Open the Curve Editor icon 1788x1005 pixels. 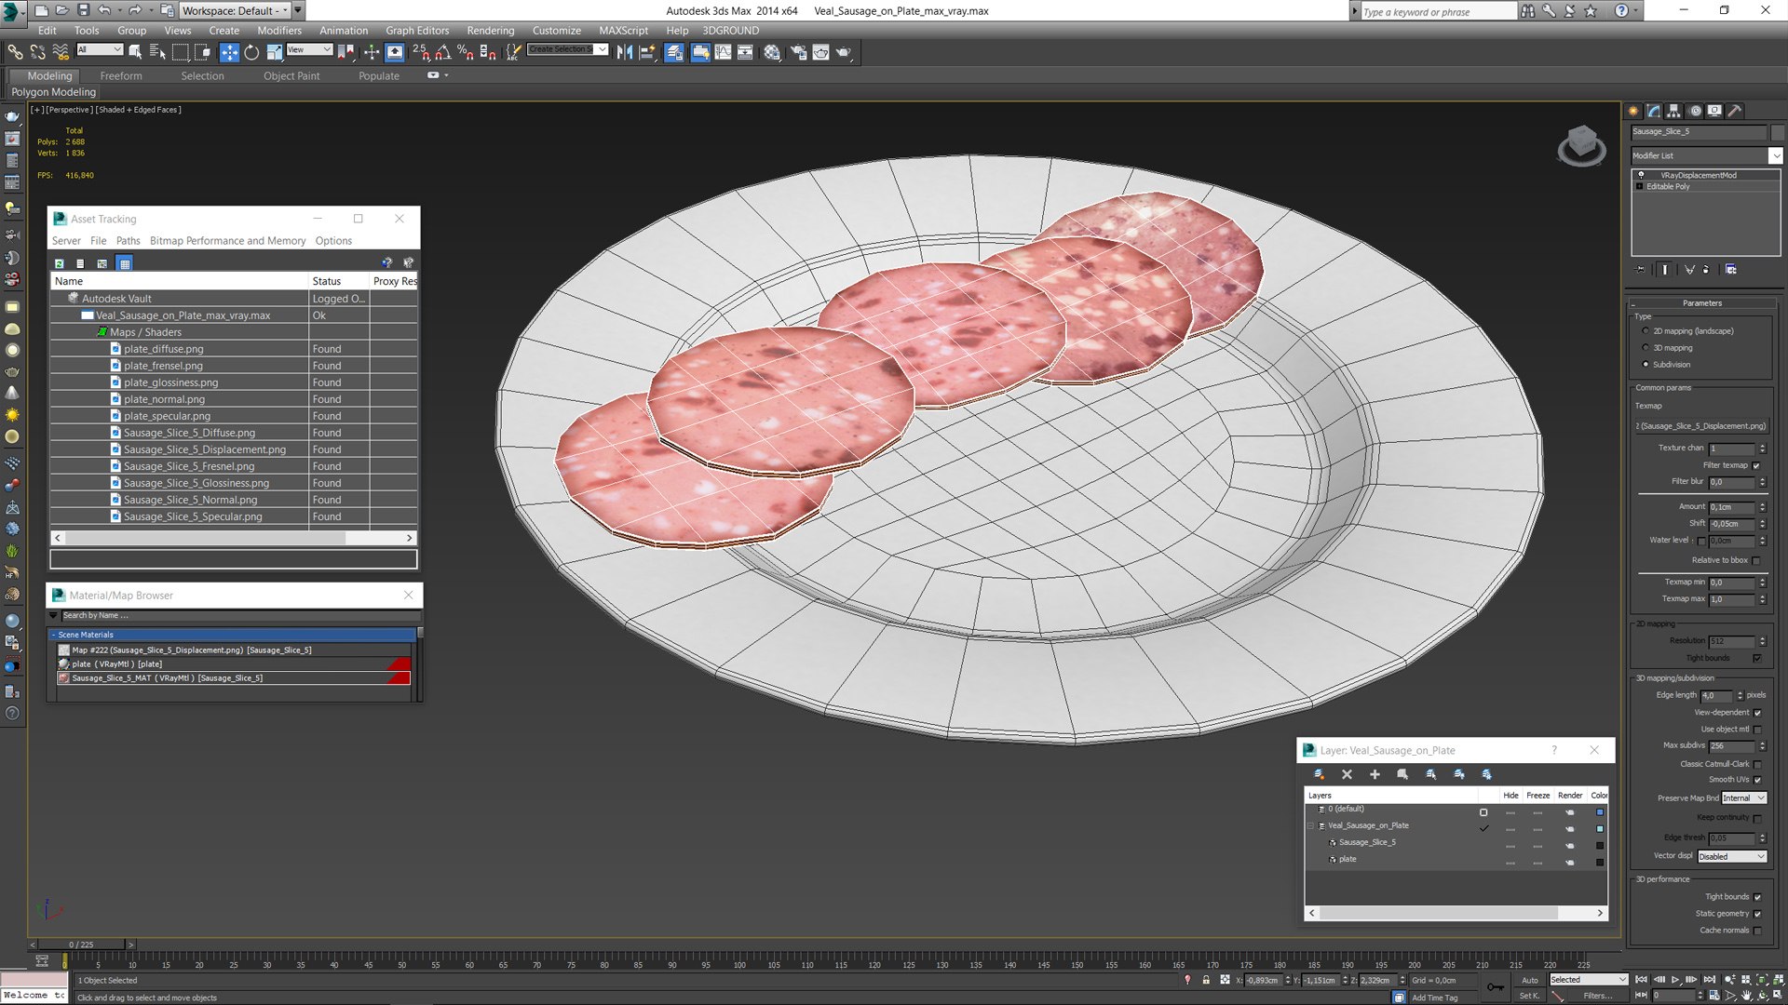point(723,52)
